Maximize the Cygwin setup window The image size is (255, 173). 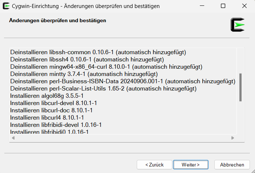[223, 6]
